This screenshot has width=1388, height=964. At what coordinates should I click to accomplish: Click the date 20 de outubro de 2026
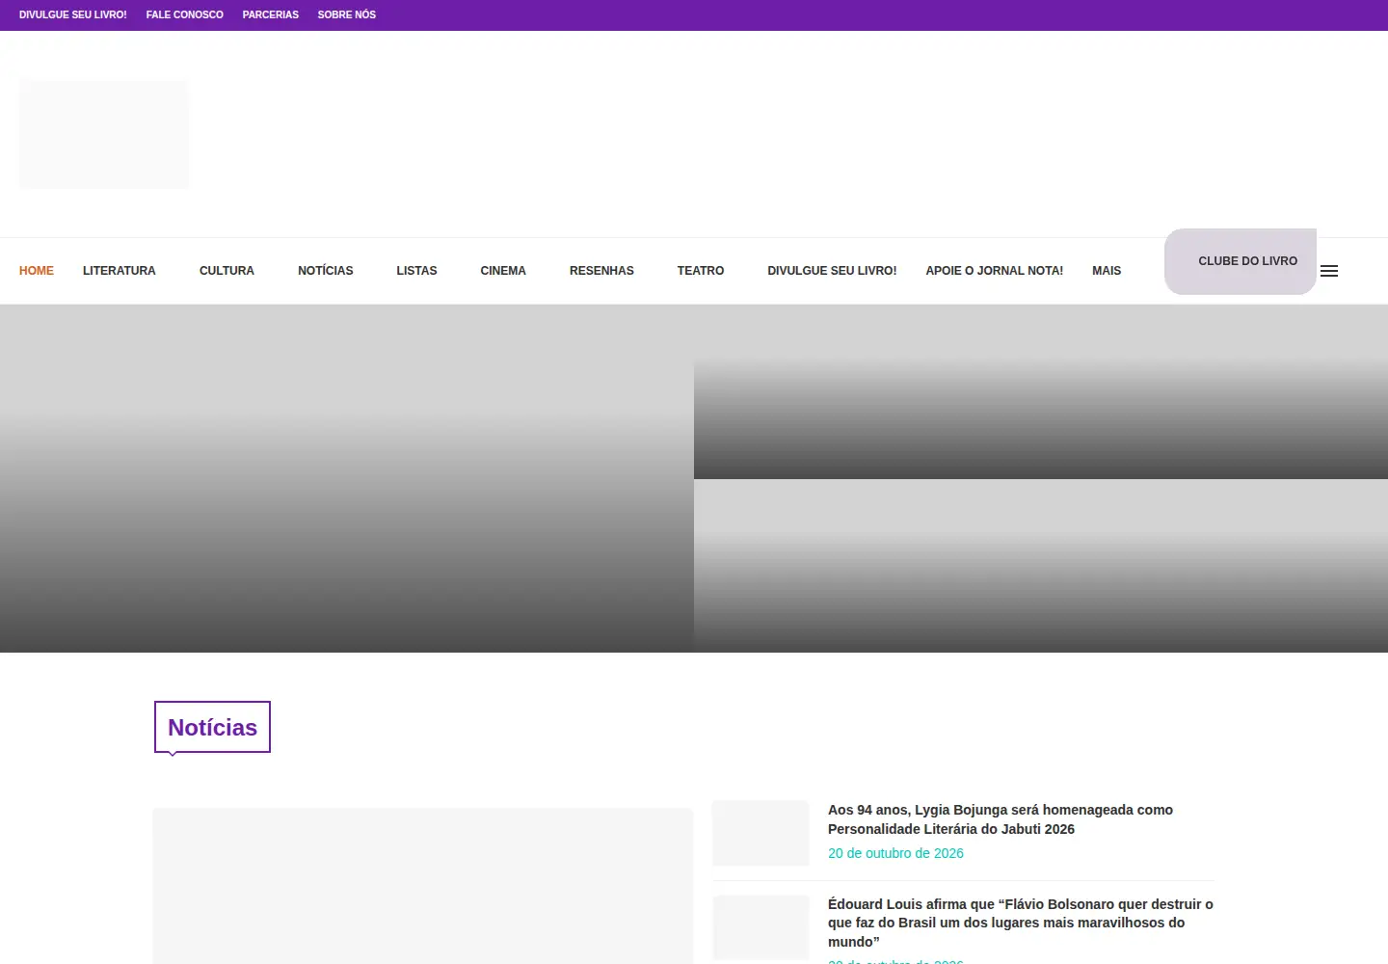pos(895,853)
